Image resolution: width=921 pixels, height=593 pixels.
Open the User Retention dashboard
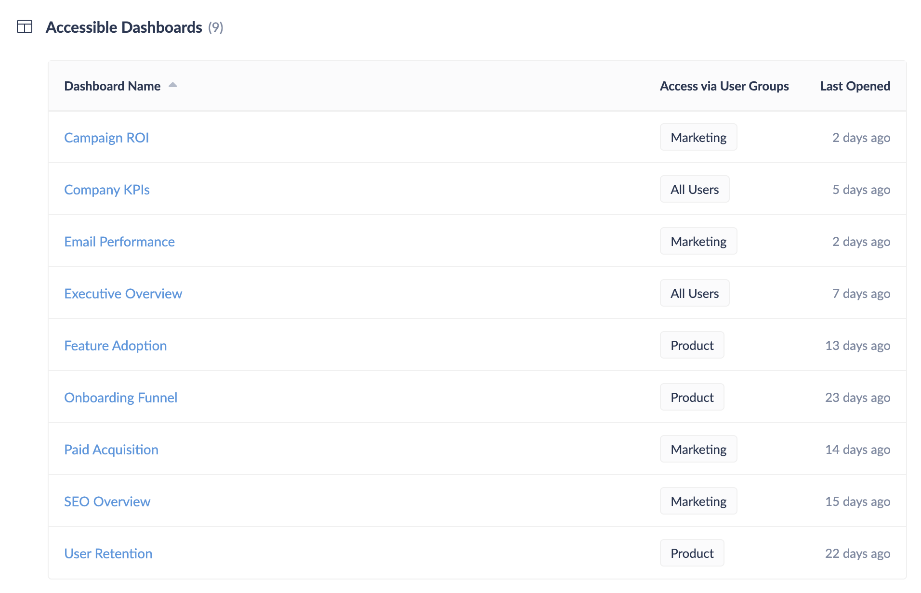108,553
